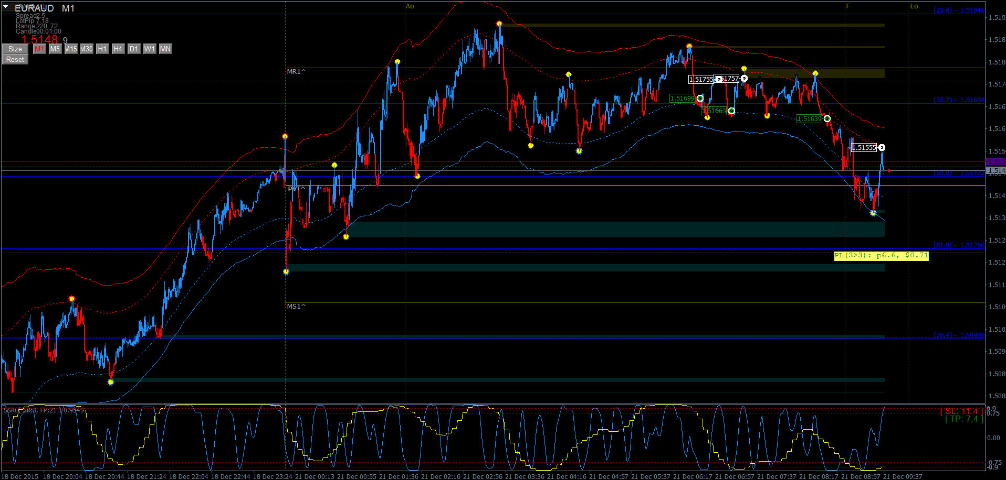Switch to the W1 timeframe
Viewport: 1006px width, 480px height.
click(x=150, y=49)
